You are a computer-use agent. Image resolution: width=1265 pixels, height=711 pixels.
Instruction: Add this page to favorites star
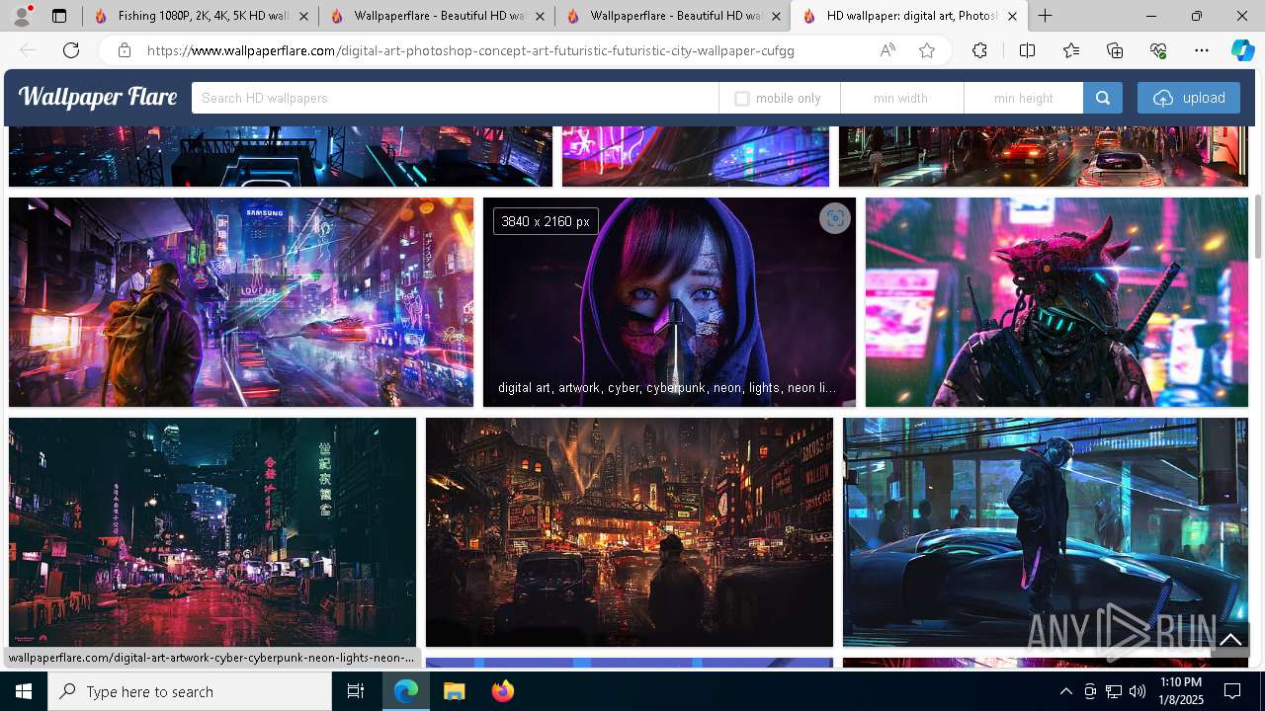click(x=927, y=50)
